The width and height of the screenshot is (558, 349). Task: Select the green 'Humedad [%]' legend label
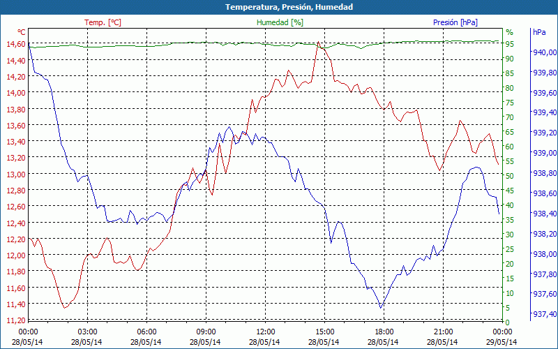click(280, 22)
